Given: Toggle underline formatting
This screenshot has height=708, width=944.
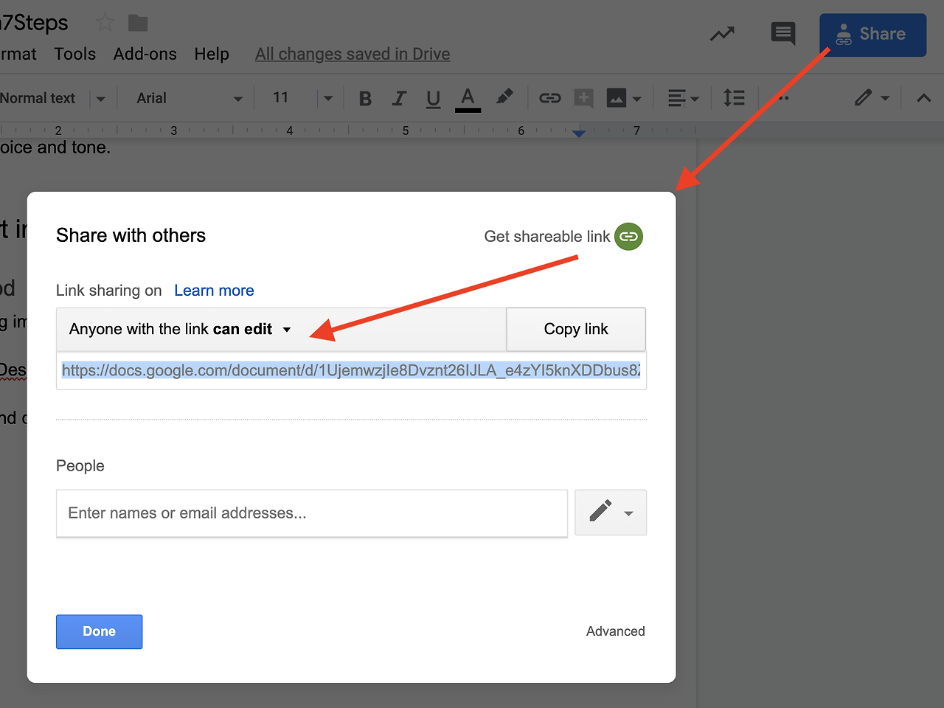Looking at the screenshot, I should [x=434, y=98].
